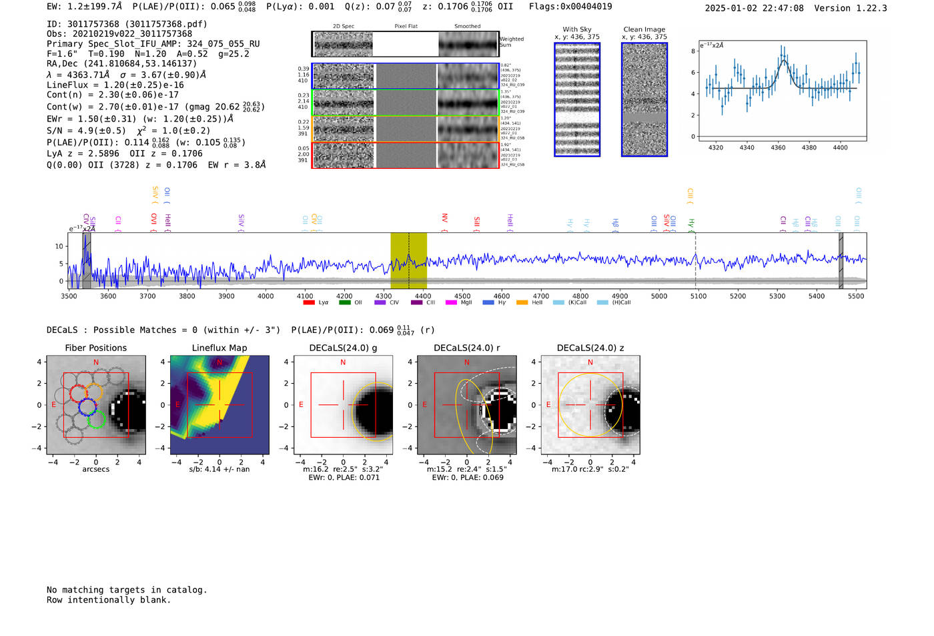
Task: Click "No matching targets in catalog." text
Action: [x=127, y=590]
